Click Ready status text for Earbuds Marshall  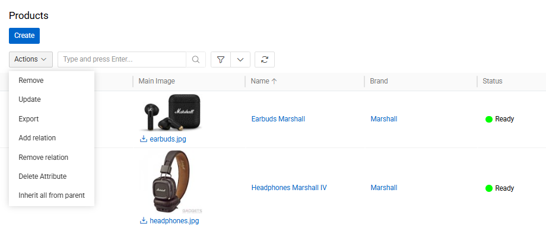[504, 119]
